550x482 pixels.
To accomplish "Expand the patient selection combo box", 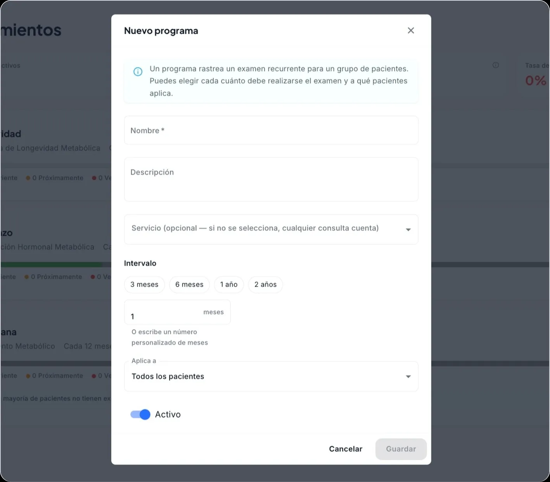I will (271, 376).
